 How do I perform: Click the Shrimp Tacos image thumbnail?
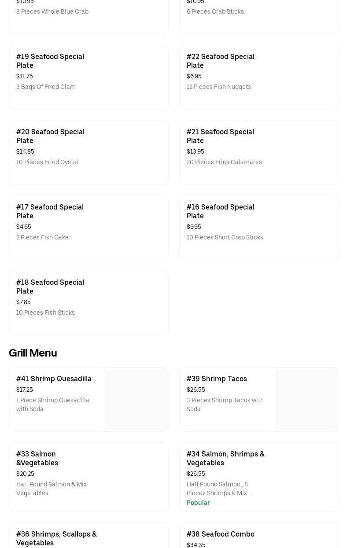307,400
